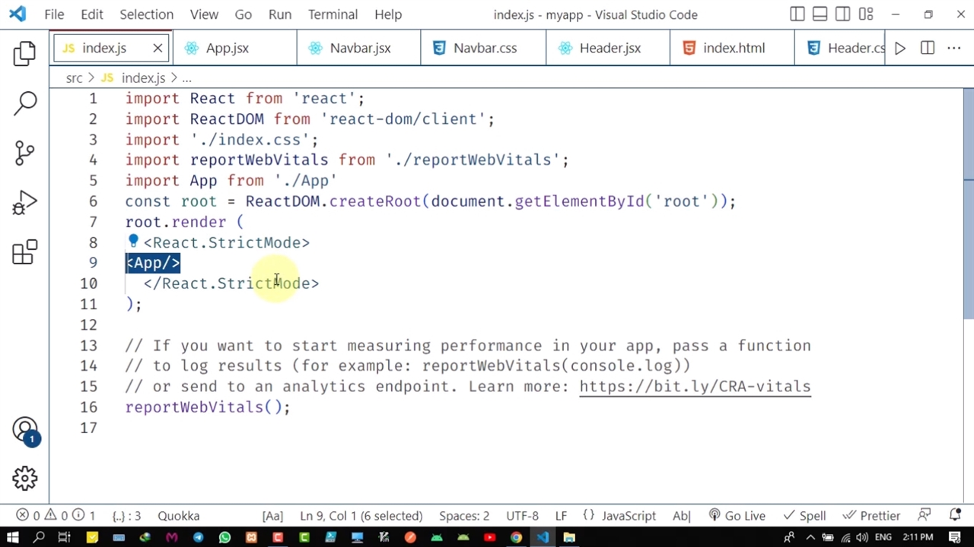Open the Search view icon

[24, 103]
